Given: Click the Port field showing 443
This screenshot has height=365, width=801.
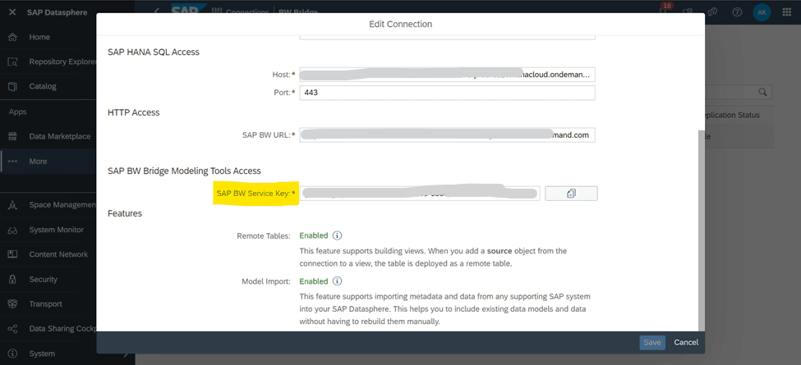Looking at the screenshot, I should pos(447,94).
